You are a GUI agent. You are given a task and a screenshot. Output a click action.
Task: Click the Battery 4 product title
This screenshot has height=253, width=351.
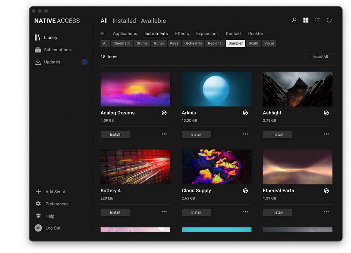point(111,191)
